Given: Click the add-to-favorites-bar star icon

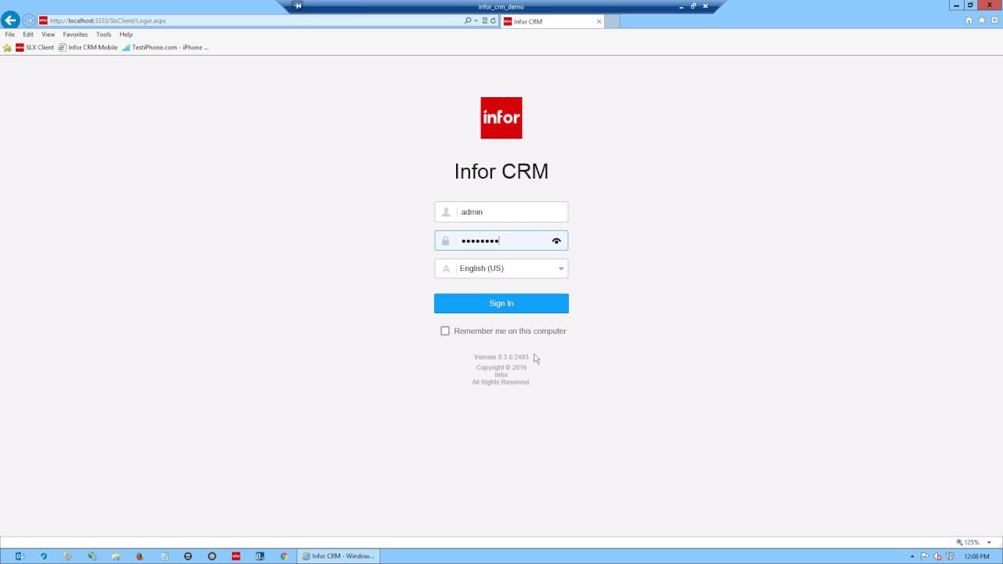Looking at the screenshot, I should pyautogui.click(x=8, y=48).
